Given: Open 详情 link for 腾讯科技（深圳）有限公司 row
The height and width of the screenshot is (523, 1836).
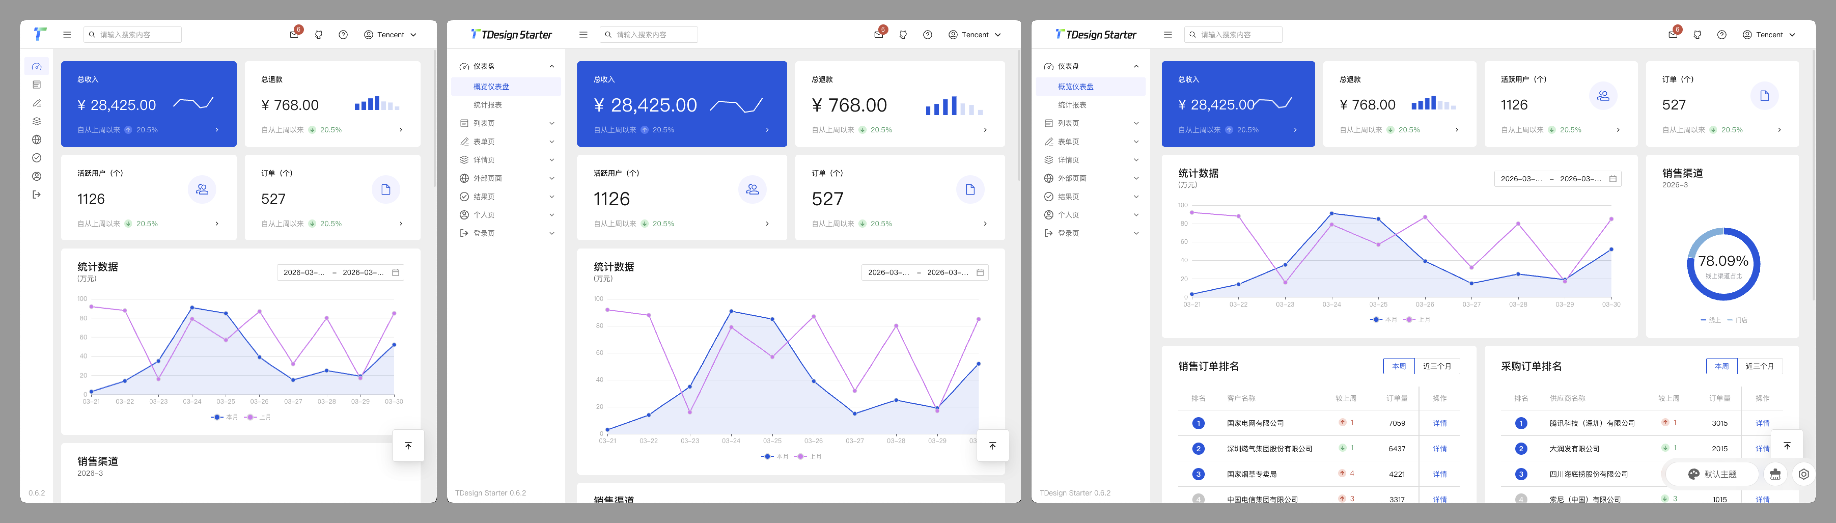Looking at the screenshot, I should [1763, 423].
